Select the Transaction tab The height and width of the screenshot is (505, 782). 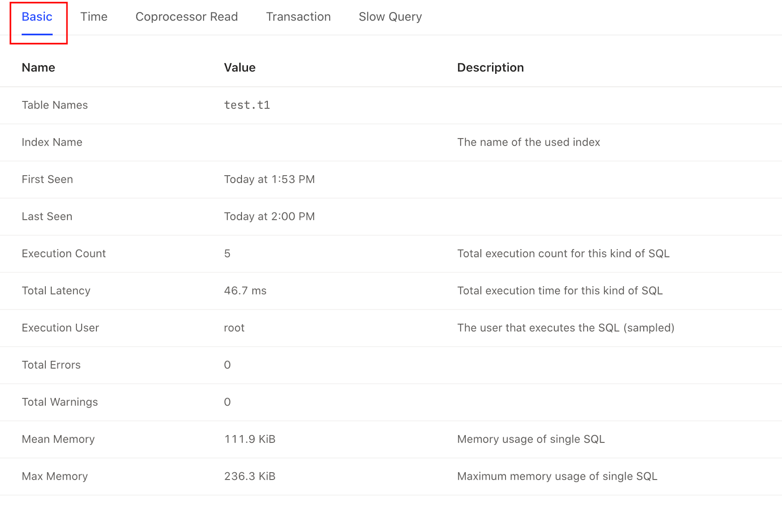[298, 17]
